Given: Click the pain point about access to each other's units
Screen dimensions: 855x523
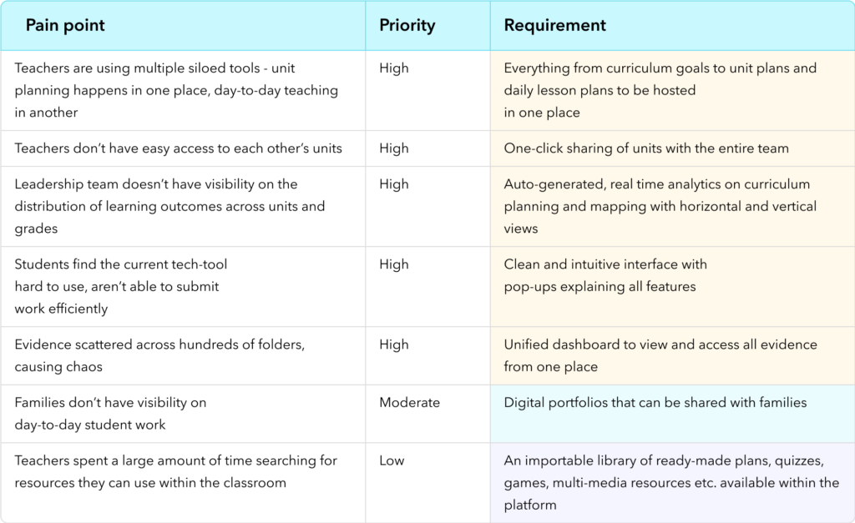Looking at the screenshot, I should coord(178,148).
